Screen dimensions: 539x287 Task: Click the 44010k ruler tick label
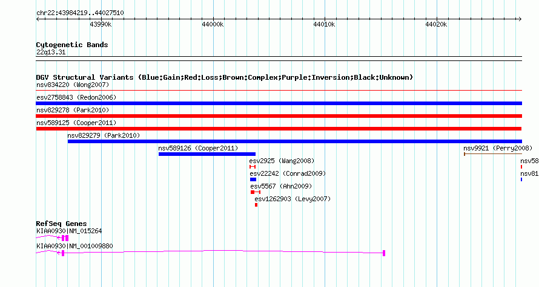tap(324, 24)
